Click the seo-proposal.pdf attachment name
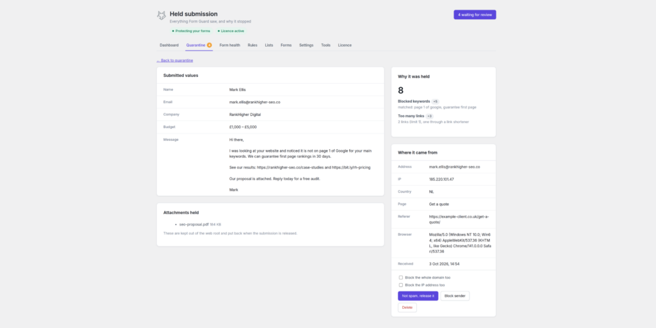This screenshot has height=328, width=656. coord(193,225)
